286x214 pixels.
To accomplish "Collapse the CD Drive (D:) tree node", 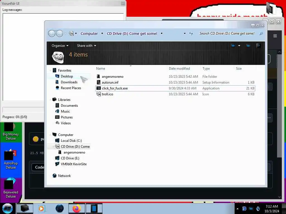I will click(x=53, y=147).
